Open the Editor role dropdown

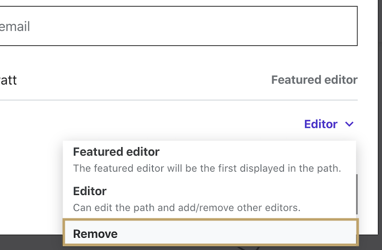pos(328,124)
